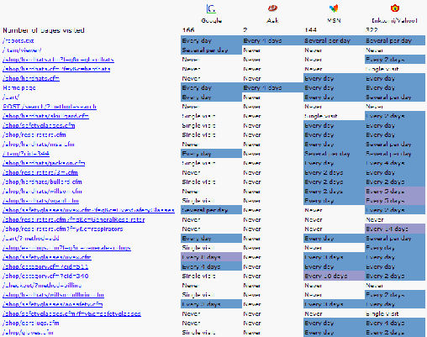Open the /shop/hardhats/jackson.cfm link
Viewport: 427px width, 337px height.
pyautogui.click(x=44, y=163)
